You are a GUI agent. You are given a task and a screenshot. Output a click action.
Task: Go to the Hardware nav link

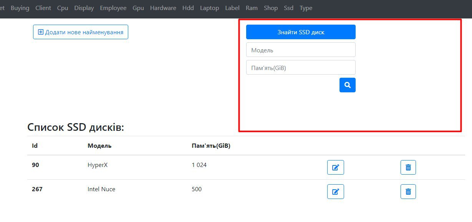[x=163, y=8]
